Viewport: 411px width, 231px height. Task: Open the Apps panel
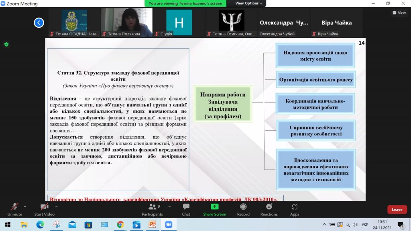[295, 209]
